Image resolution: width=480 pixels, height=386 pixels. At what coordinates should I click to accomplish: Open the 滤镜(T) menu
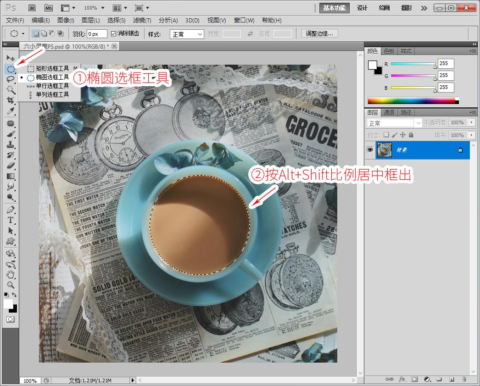pyautogui.click(x=142, y=21)
